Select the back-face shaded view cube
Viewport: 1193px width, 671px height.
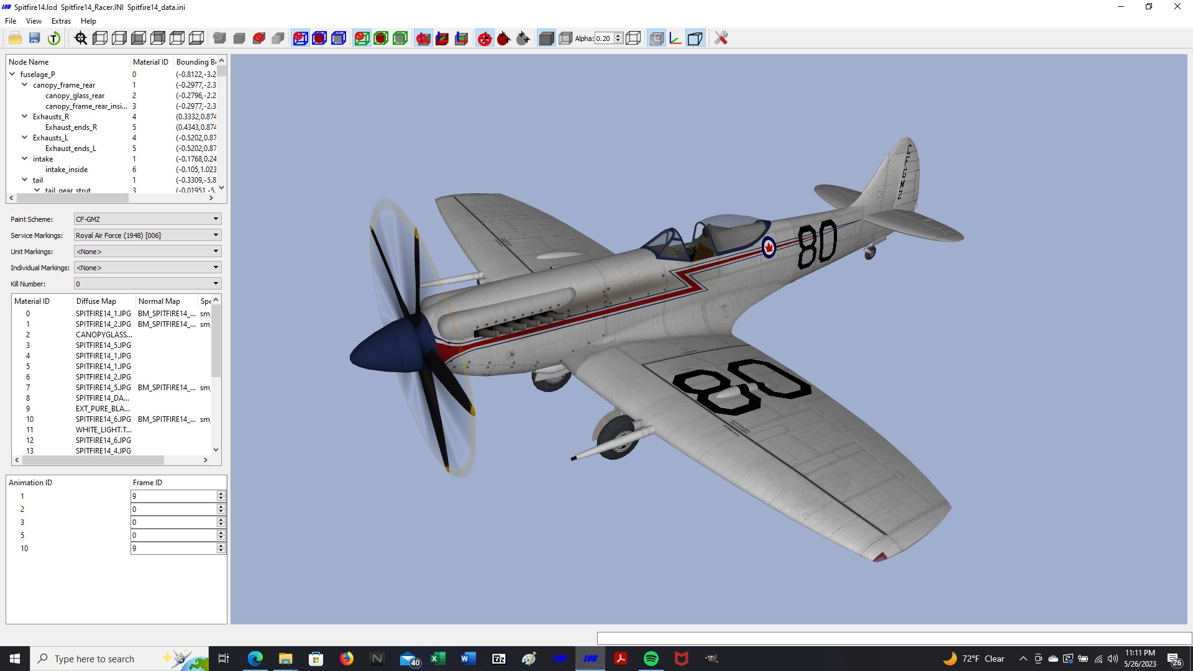tap(158, 39)
